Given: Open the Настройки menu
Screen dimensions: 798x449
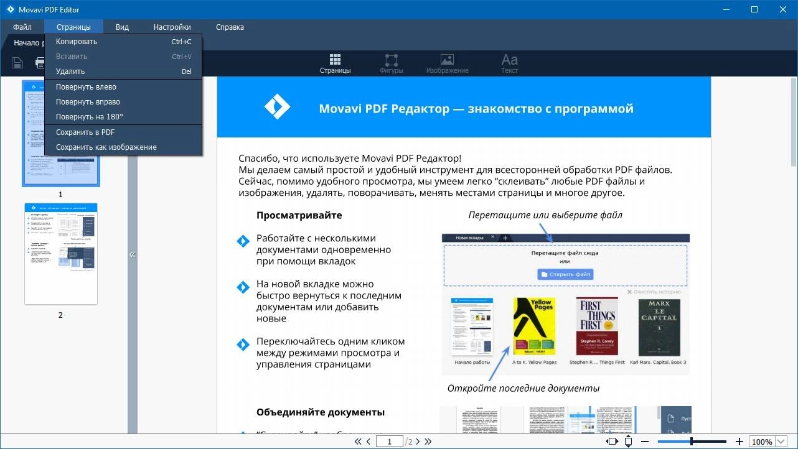Looking at the screenshot, I should [x=172, y=27].
